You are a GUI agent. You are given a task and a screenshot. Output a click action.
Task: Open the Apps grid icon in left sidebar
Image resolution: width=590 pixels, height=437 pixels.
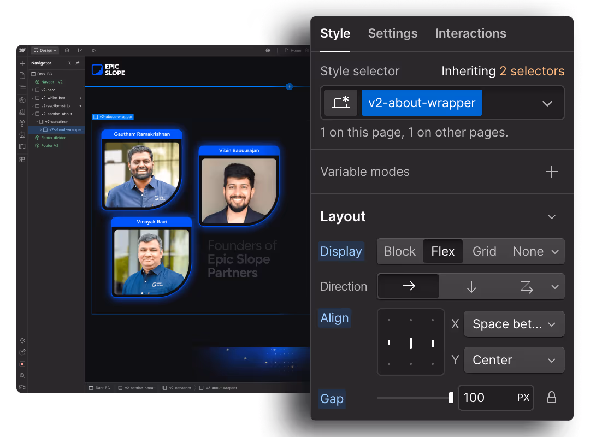(x=22, y=160)
